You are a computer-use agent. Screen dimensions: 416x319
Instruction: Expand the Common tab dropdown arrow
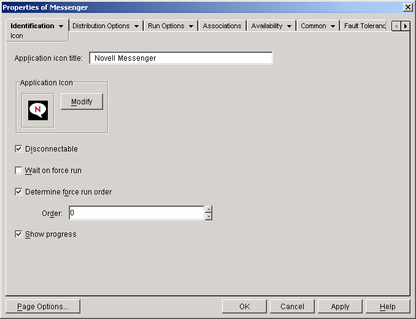(333, 26)
